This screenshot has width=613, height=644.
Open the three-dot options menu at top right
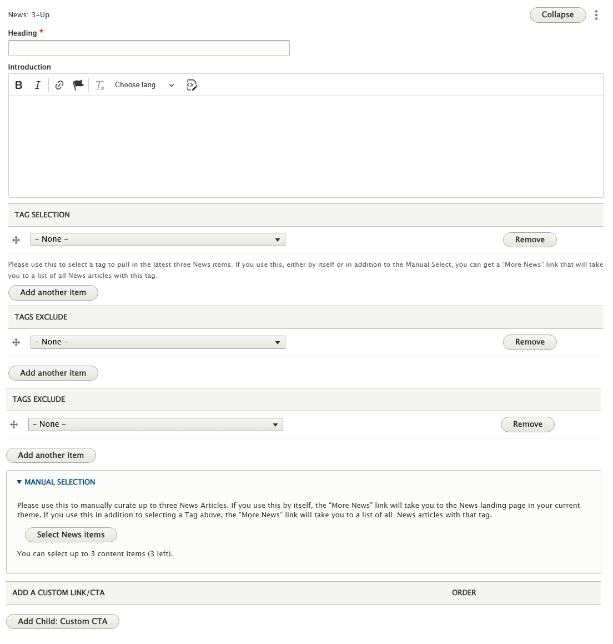click(x=596, y=15)
